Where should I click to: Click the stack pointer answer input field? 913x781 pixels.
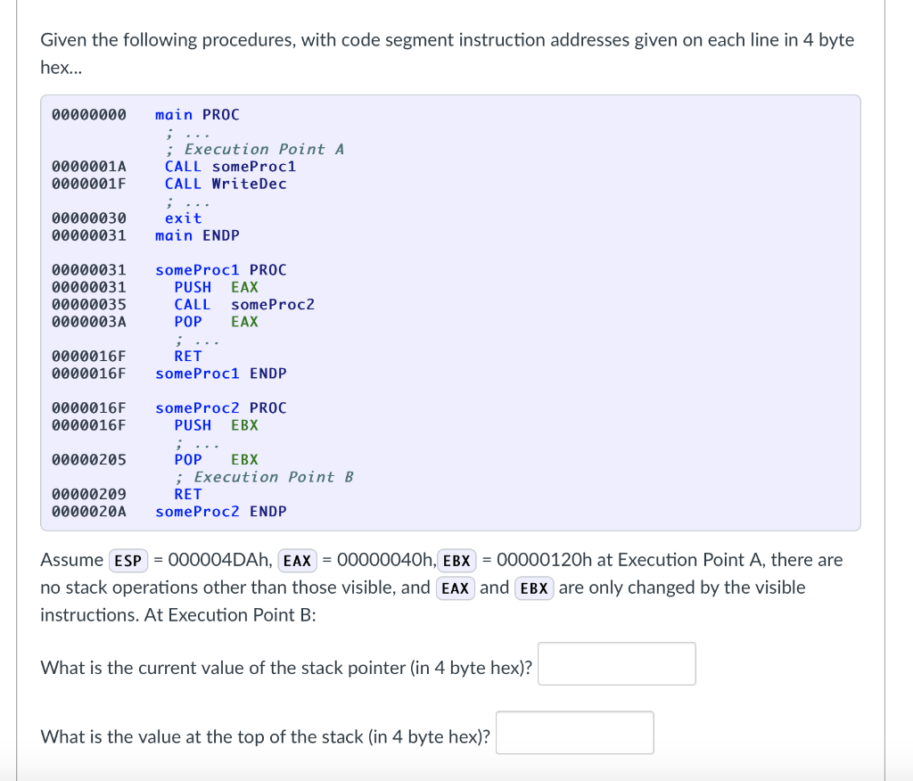pyautogui.click(x=616, y=663)
